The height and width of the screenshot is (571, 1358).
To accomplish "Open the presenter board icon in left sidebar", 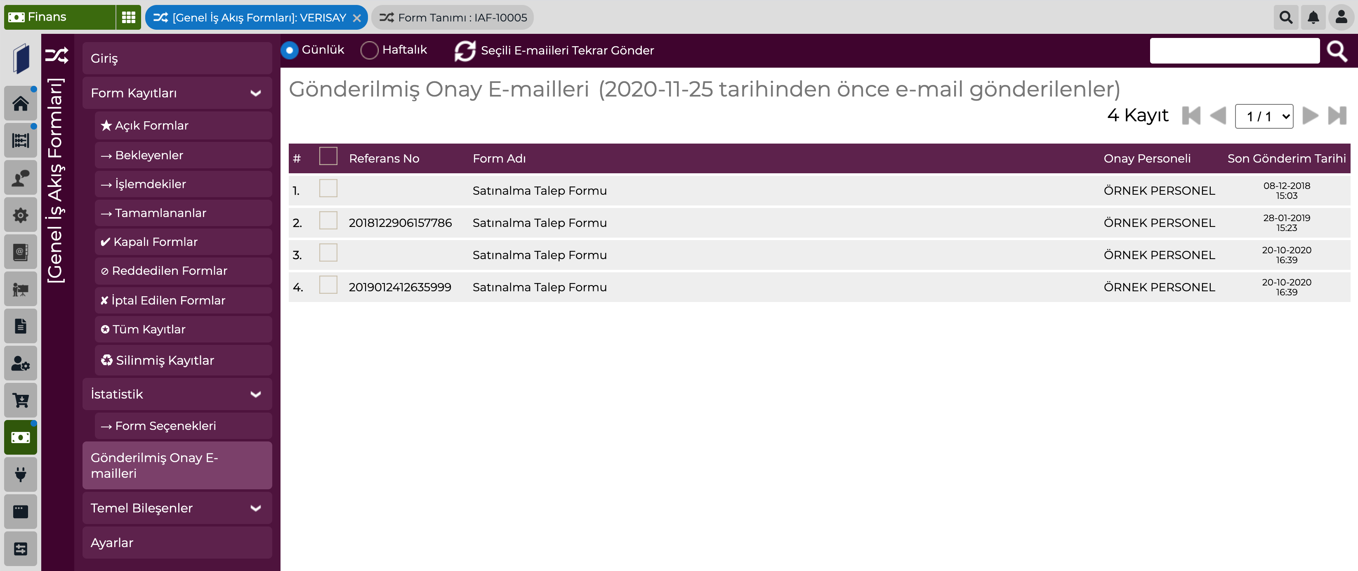I will pos(21,289).
